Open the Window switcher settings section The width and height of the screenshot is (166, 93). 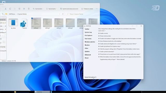point(90,42)
